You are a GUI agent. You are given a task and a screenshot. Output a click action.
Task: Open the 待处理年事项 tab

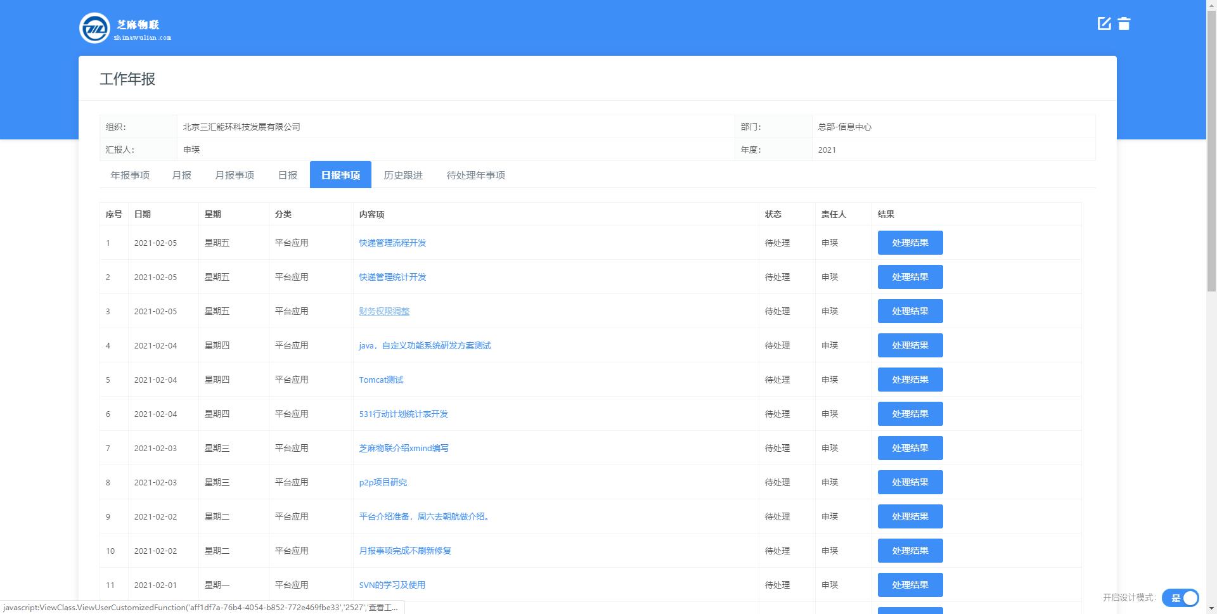tap(476, 175)
